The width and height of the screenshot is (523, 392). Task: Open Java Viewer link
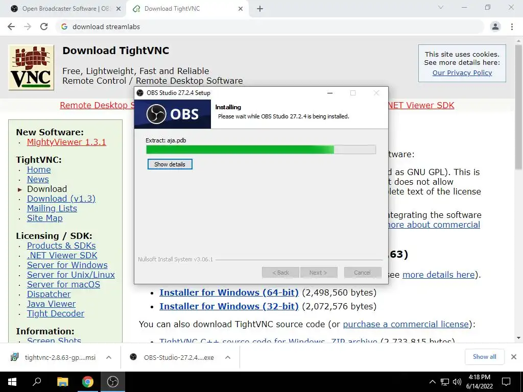(51, 304)
